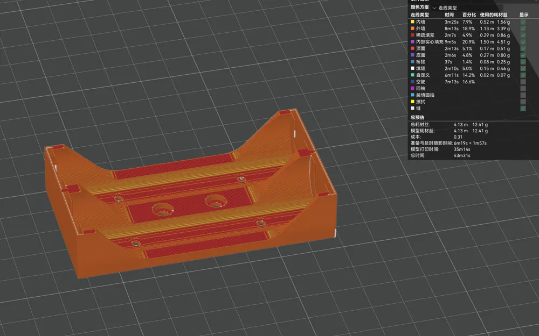Pick the green 自定义 color swatch
Image resolution: width=539 pixels, height=336 pixels.
(412, 75)
